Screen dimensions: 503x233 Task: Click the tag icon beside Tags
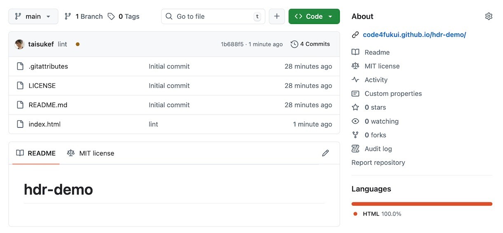click(x=111, y=16)
